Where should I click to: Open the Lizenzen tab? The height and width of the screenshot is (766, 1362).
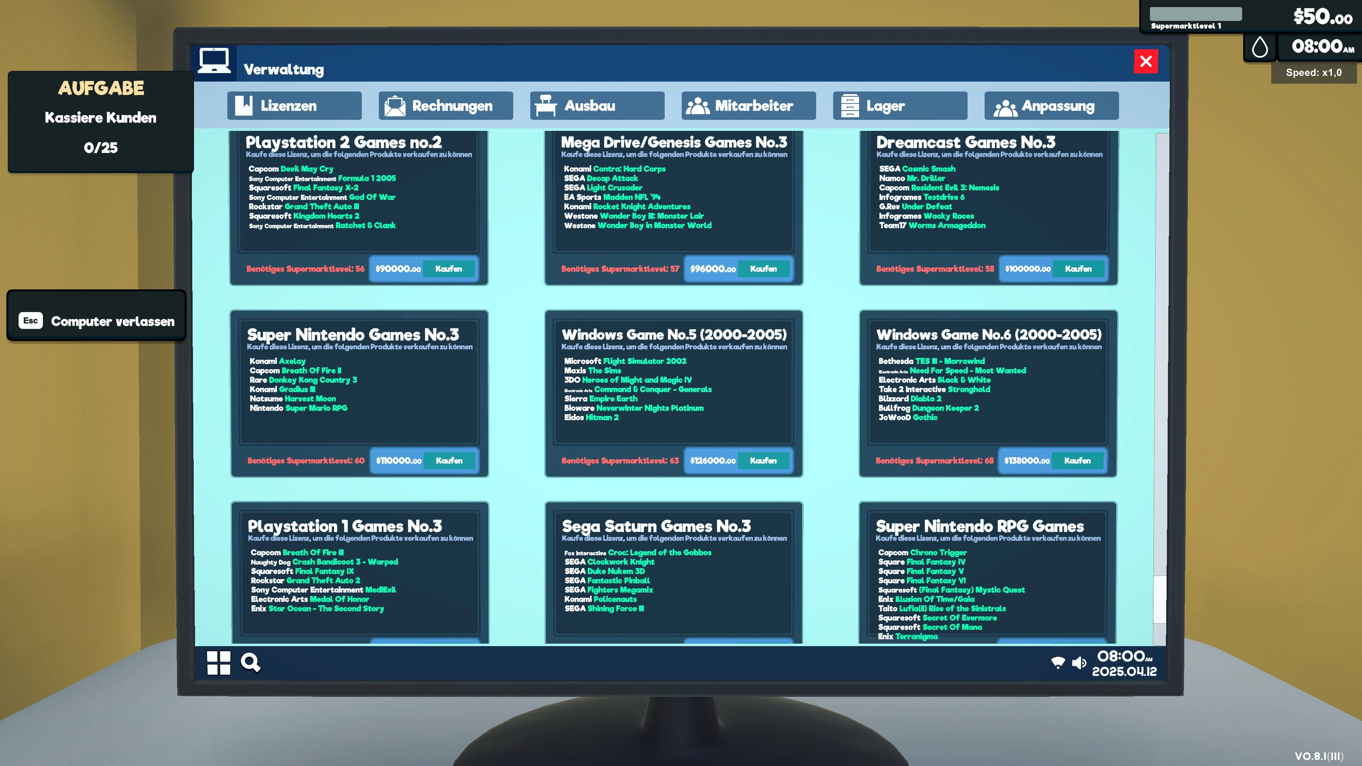tap(294, 106)
